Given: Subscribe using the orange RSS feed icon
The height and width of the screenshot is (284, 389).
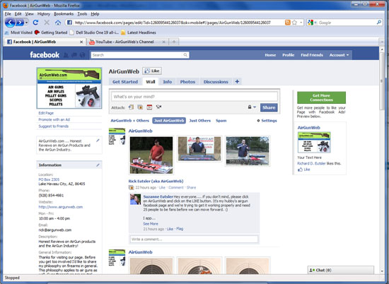Looking at the screenshot, I should (x=288, y=23).
